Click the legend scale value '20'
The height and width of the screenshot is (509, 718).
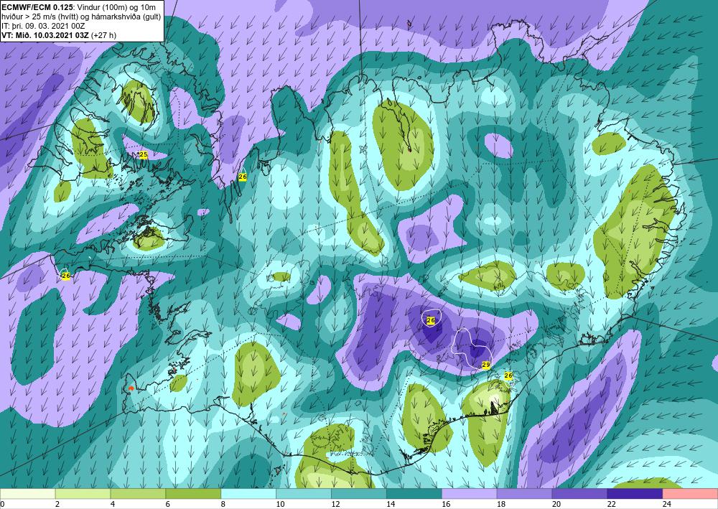point(556,504)
